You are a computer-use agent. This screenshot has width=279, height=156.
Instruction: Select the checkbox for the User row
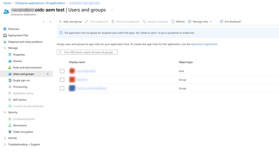click(62, 71)
